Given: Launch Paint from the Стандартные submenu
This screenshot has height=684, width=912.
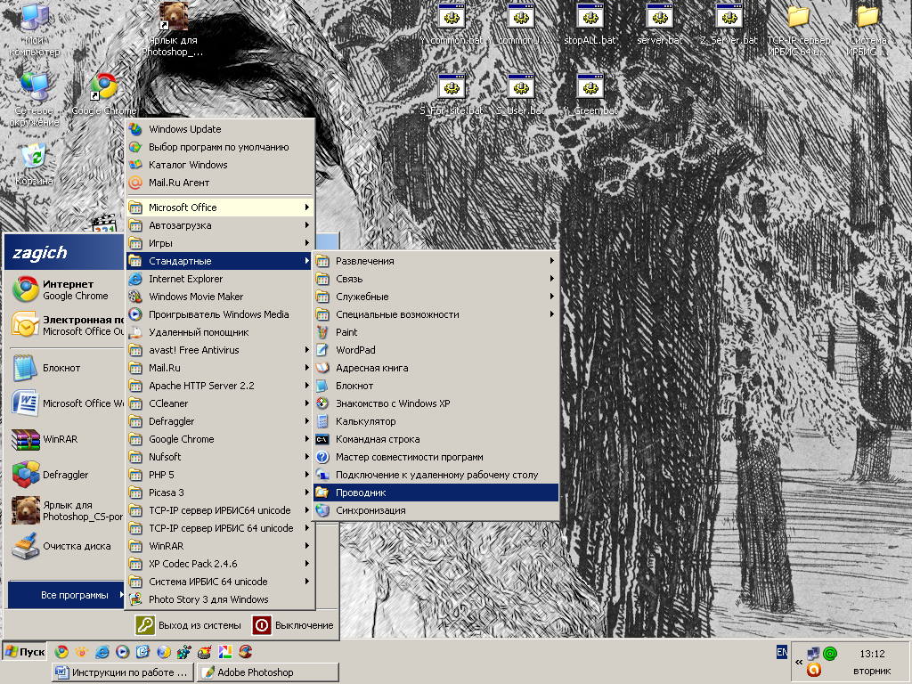Looking at the screenshot, I should [436, 332].
